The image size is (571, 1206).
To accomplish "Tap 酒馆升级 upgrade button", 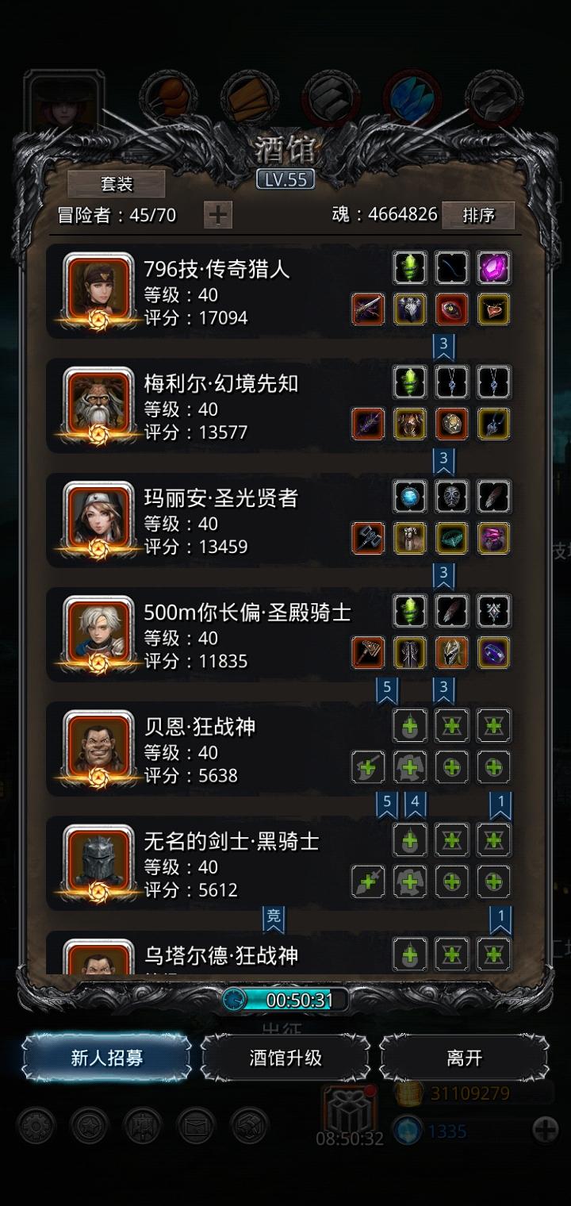I will click(285, 1058).
